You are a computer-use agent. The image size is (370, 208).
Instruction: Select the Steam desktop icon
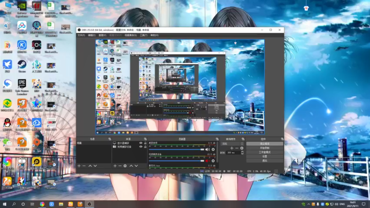tap(22, 66)
